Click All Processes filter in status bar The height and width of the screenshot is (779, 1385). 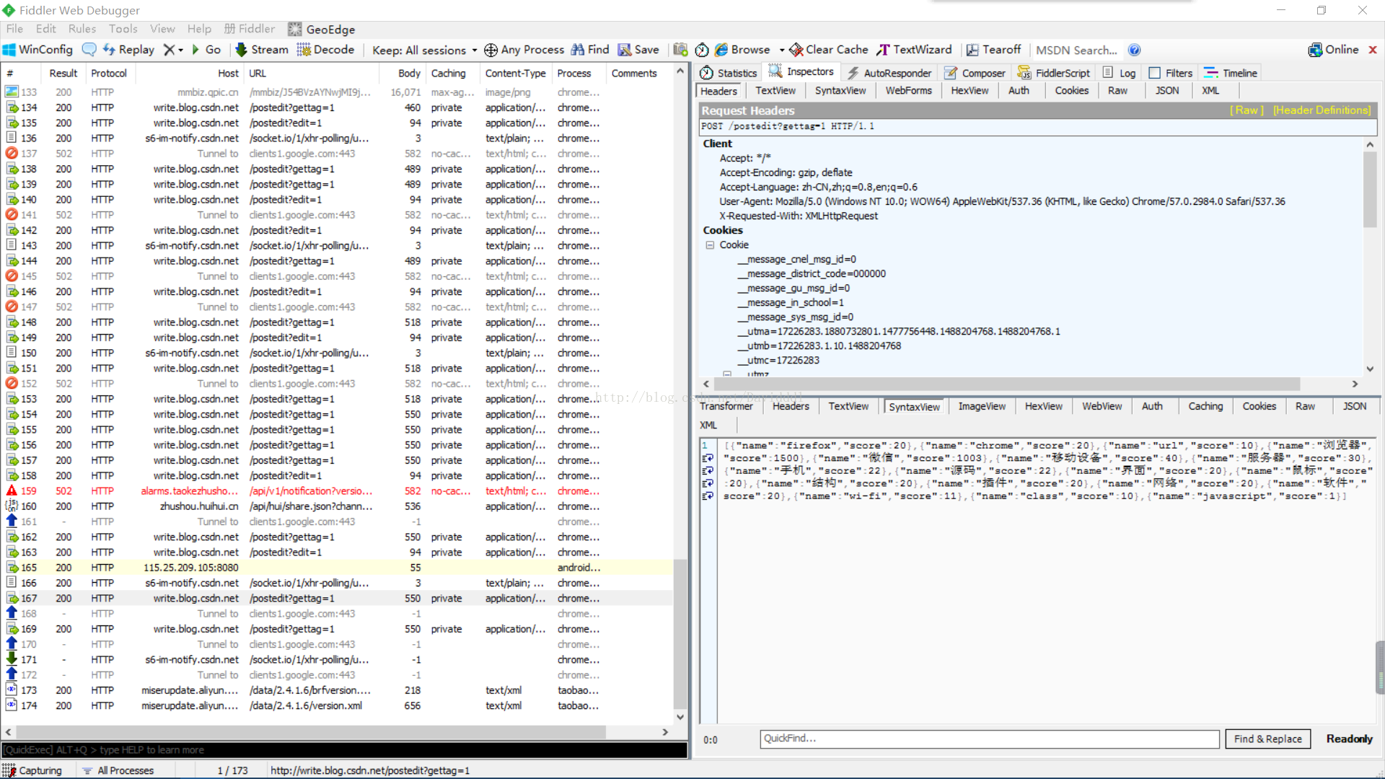[x=118, y=770]
